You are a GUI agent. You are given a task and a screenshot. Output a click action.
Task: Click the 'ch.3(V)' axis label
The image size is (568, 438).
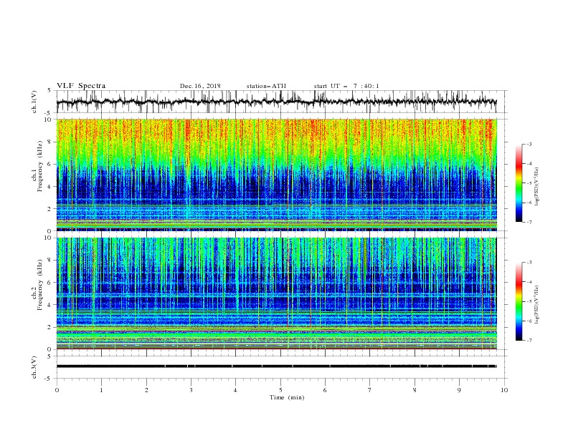pyautogui.click(x=34, y=367)
